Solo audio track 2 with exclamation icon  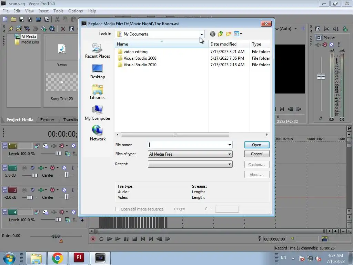(x=72, y=168)
